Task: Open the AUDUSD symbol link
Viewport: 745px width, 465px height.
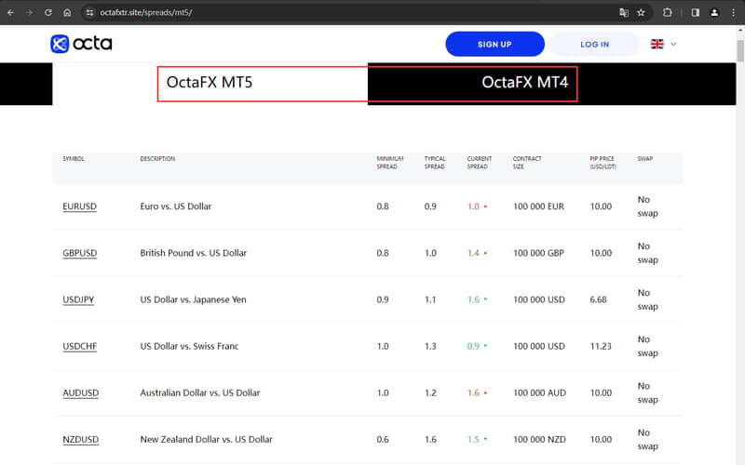Action: pos(81,392)
